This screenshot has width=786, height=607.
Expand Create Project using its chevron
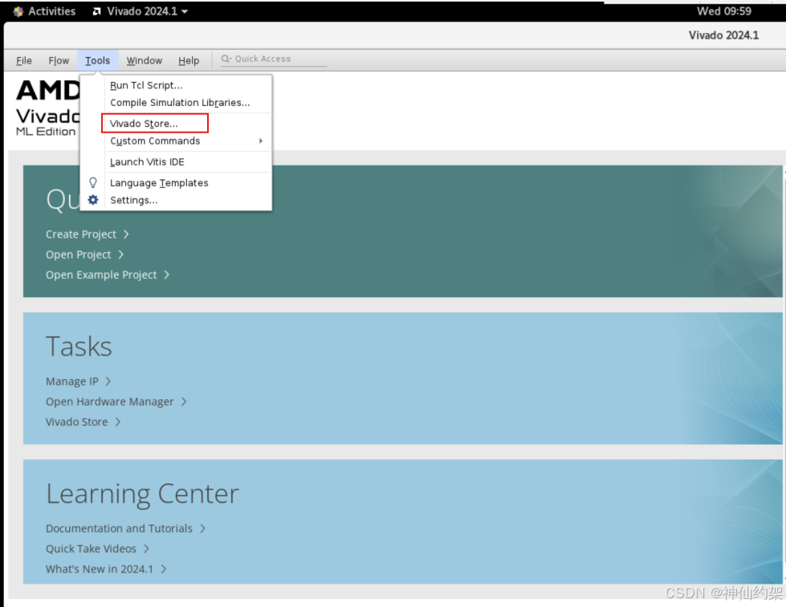[128, 234]
